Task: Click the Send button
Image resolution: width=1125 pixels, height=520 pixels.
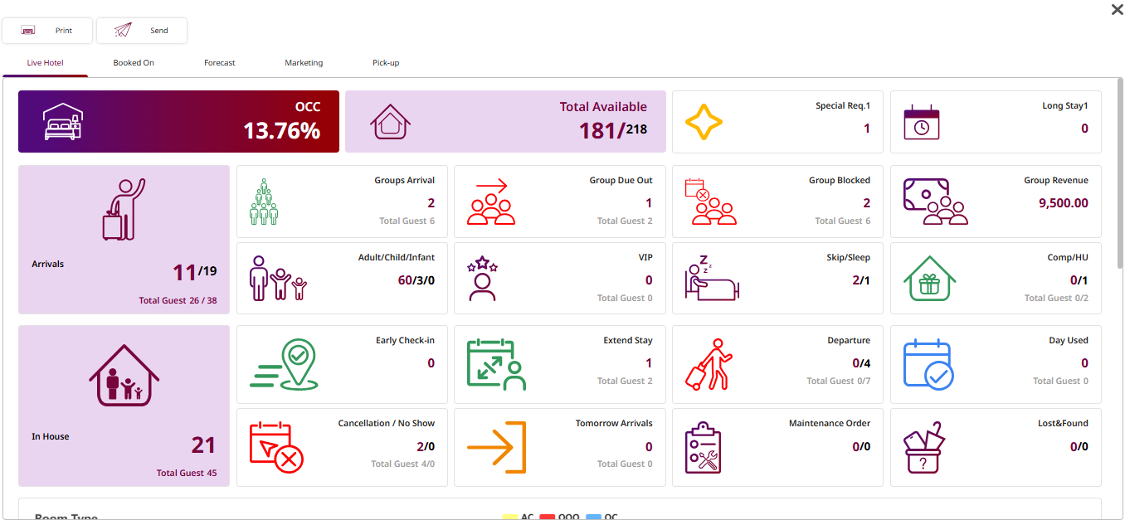Action: click(x=142, y=31)
